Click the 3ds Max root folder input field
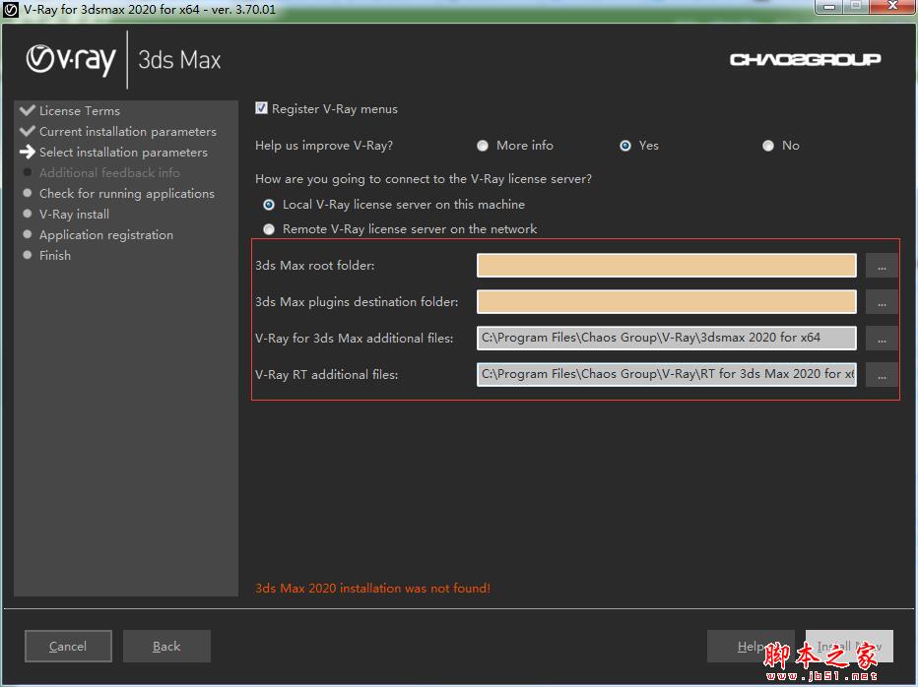The height and width of the screenshot is (687, 918). (667, 266)
